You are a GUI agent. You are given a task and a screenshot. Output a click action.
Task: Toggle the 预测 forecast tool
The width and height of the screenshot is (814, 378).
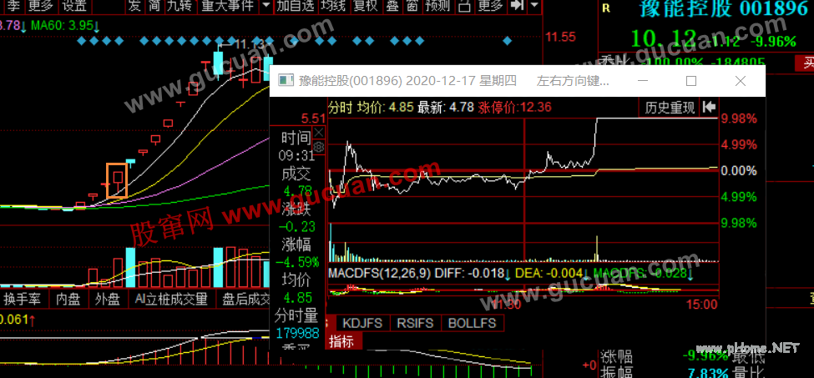tap(437, 6)
